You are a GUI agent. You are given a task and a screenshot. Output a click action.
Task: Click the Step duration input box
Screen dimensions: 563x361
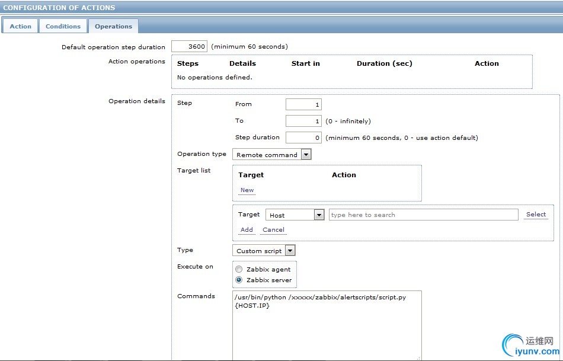coord(303,138)
